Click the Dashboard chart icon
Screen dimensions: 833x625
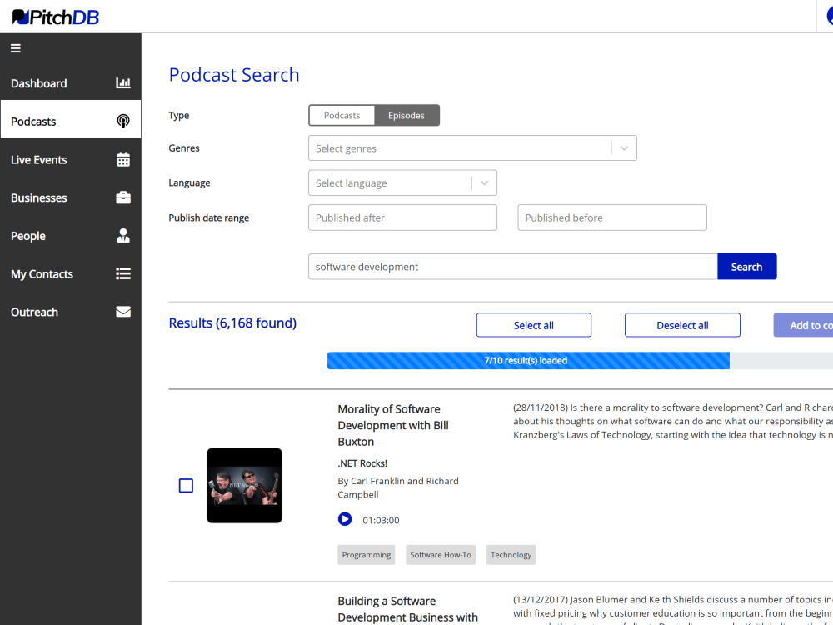(x=123, y=82)
